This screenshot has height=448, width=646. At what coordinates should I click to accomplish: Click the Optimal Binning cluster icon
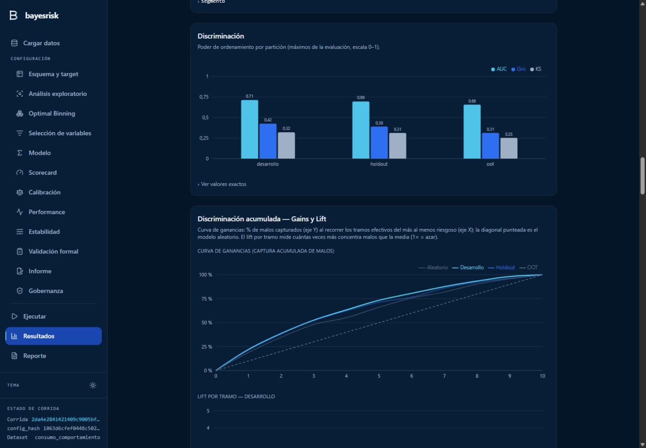(19, 114)
